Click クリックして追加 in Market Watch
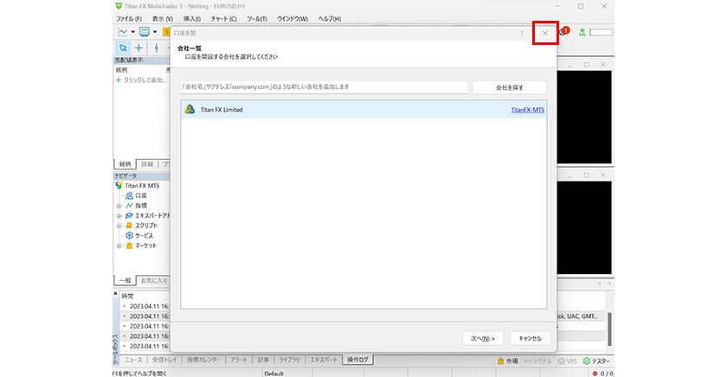 [145, 80]
